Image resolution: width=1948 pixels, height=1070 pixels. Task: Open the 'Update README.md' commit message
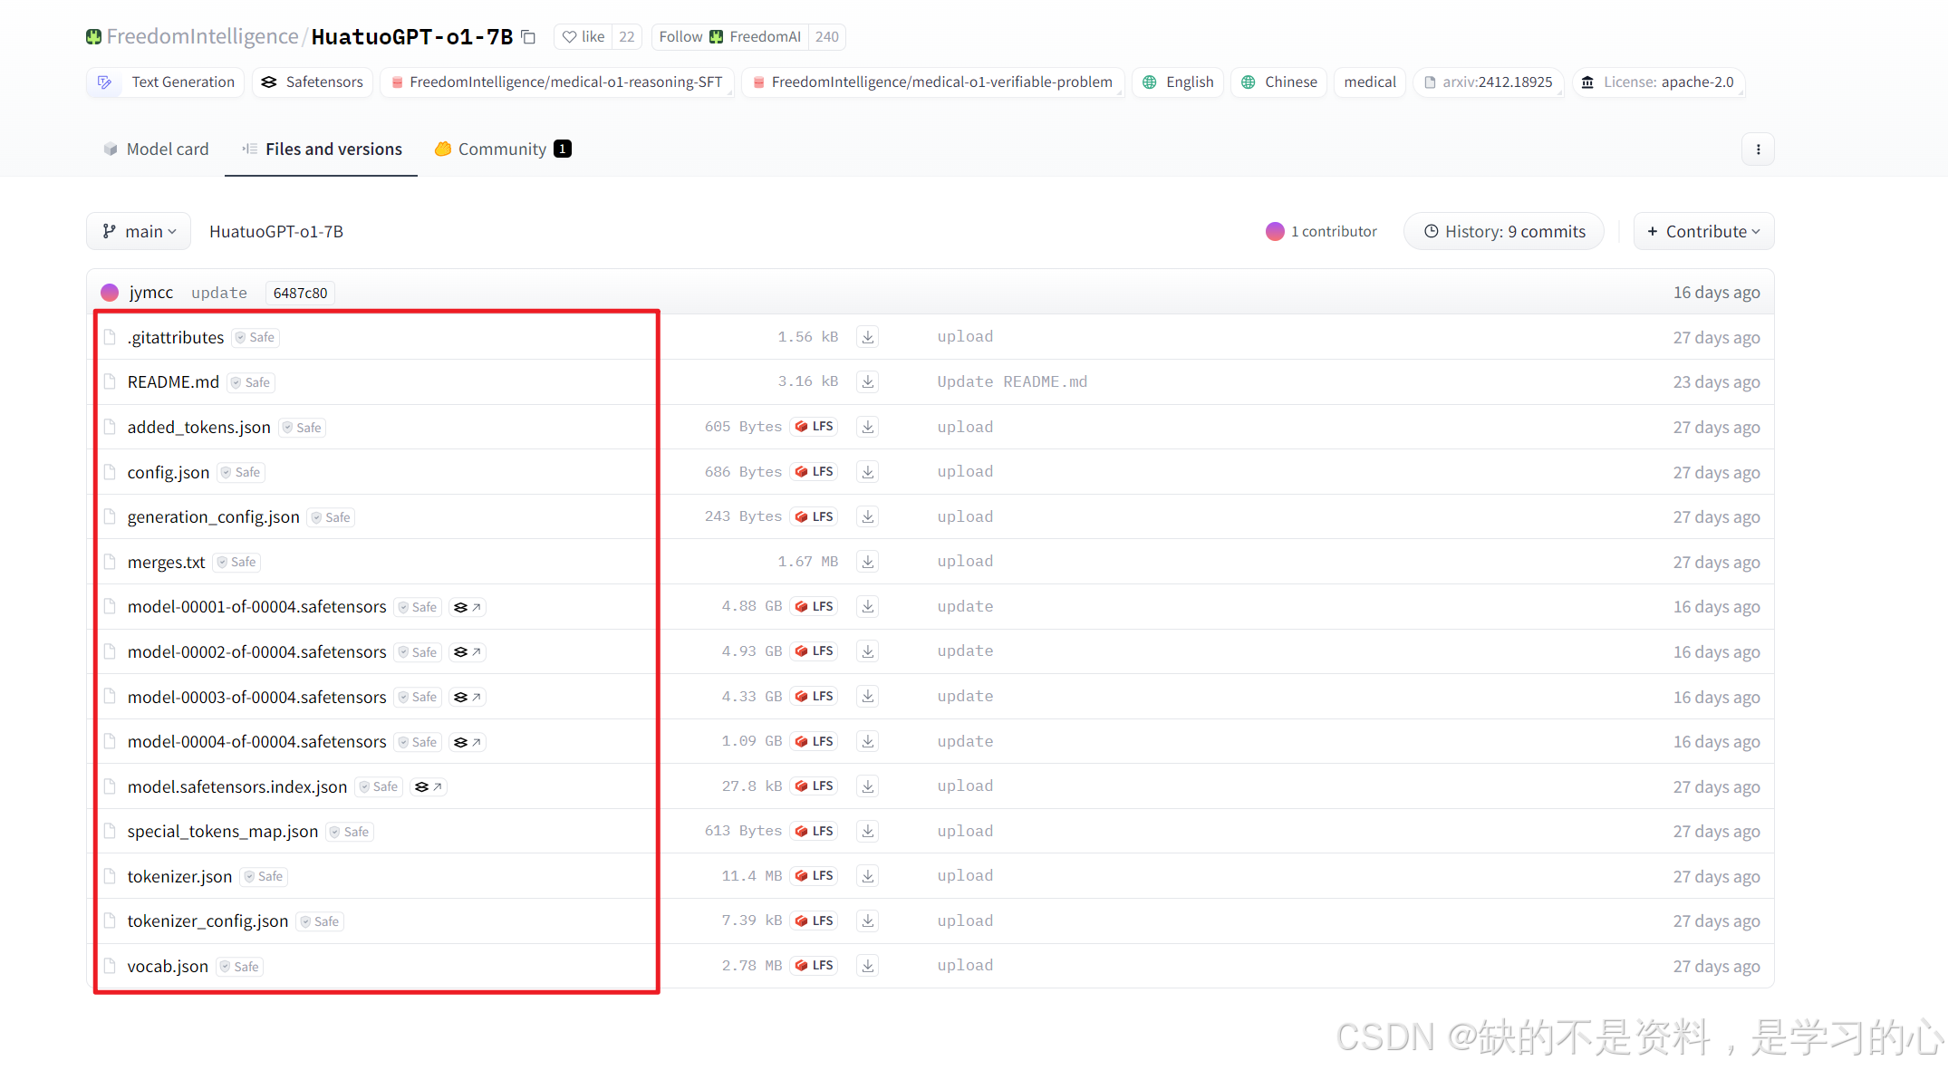[1012, 382]
